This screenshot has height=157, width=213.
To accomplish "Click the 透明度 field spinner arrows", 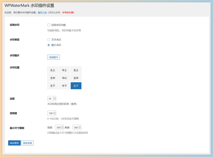I will tap(54, 113).
